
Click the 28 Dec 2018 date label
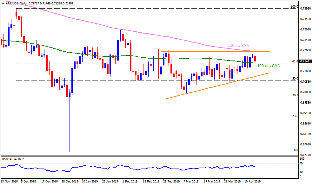[69, 182]
